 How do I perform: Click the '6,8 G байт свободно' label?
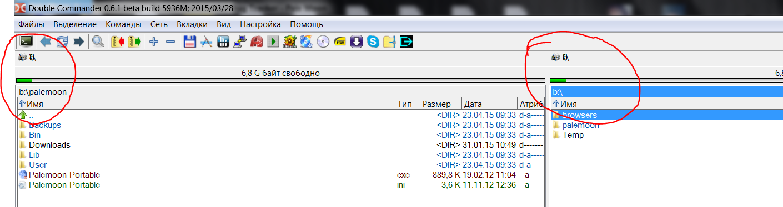280,73
